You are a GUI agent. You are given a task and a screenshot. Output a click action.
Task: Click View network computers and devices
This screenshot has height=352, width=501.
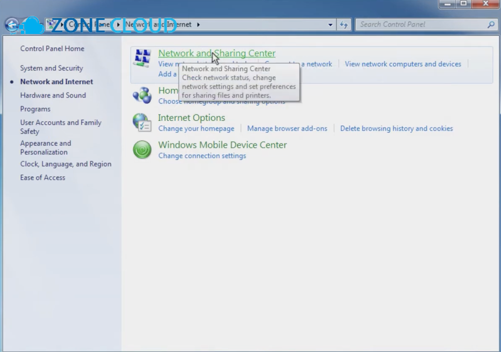[403, 64]
